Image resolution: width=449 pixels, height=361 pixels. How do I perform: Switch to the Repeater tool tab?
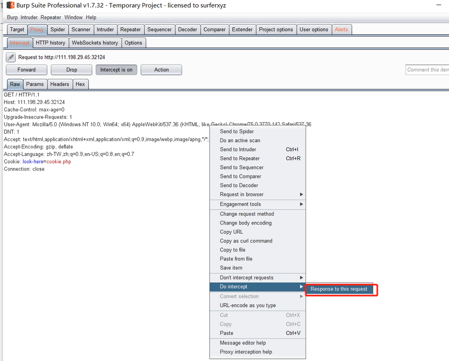click(131, 29)
